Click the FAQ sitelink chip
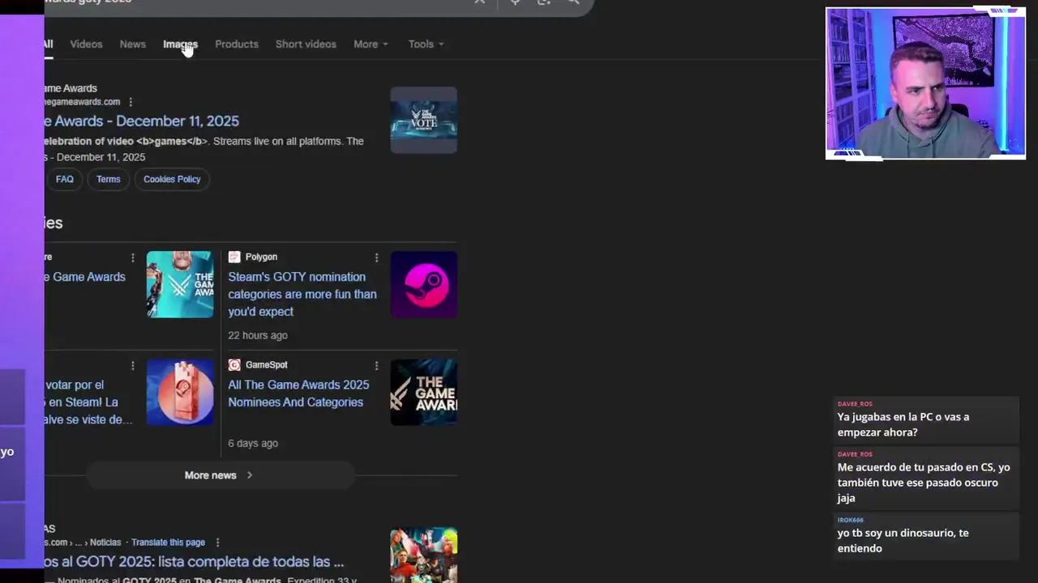Viewport: 1038px width, 583px height. coord(65,179)
